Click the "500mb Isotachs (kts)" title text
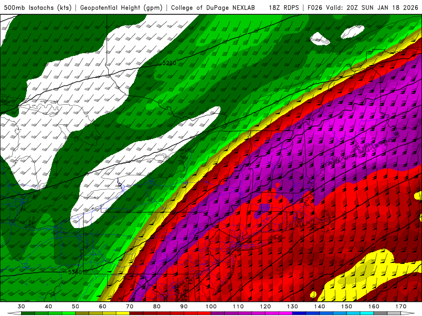The image size is (422, 316). [37, 7]
